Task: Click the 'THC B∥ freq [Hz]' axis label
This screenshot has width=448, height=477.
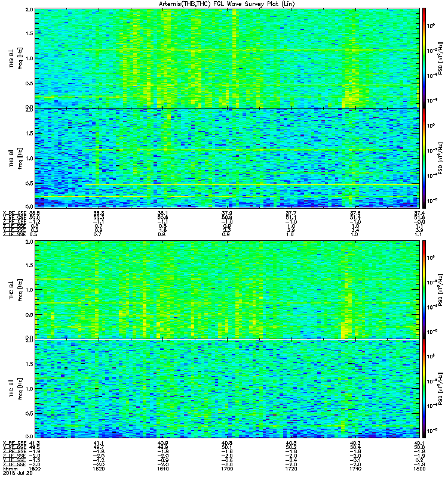Action: pyautogui.click(x=16, y=389)
